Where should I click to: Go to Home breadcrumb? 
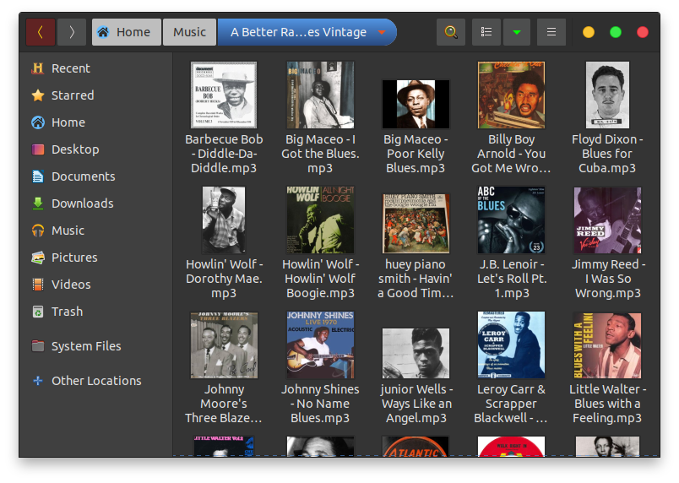tap(127, 32)
